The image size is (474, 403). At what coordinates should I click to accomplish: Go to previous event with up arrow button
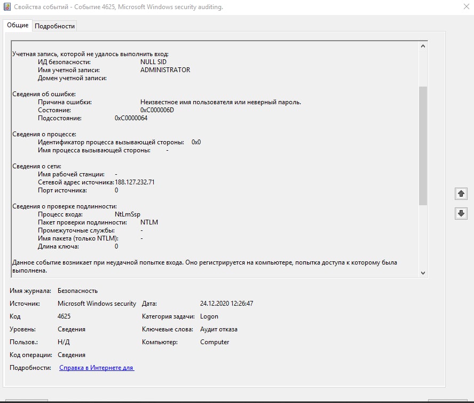[x=461, y=193]
